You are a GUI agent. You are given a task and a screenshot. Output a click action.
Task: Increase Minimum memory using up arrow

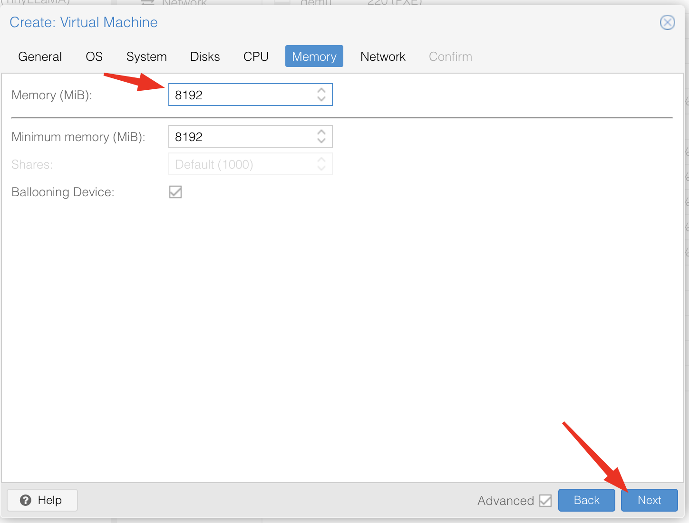click(x=321, y=132)
